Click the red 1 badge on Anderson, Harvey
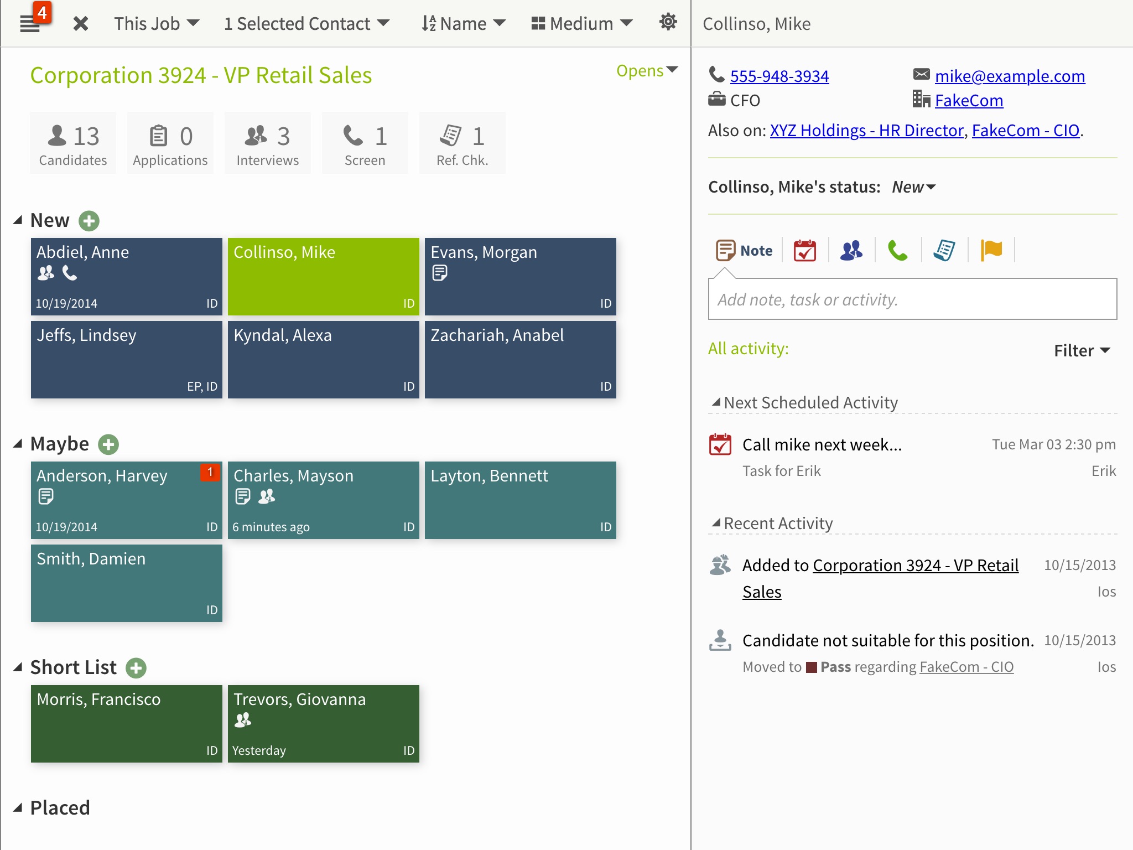The image size is (1133, 850). 210,472
